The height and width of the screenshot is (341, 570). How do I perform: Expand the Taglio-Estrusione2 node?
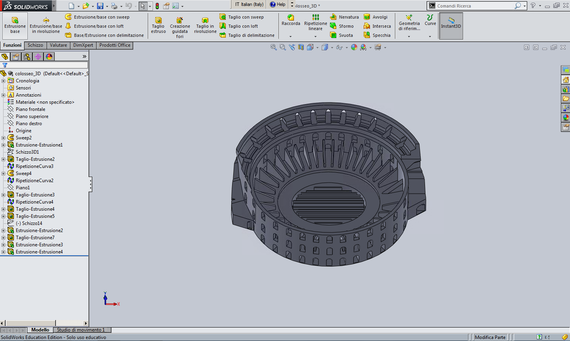(4, 159)
